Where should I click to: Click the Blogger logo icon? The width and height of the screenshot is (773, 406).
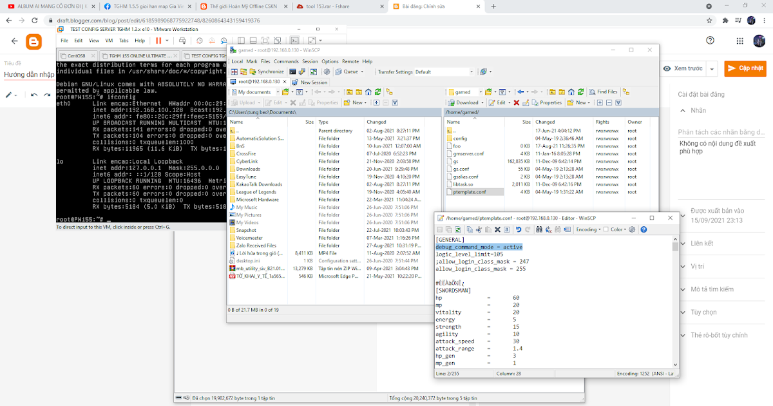[x=33, y=42]
